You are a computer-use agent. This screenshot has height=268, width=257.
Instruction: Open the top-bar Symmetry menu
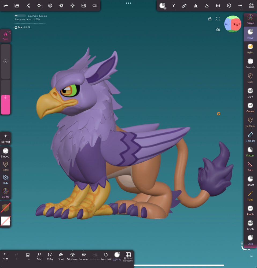pos(196,6)
